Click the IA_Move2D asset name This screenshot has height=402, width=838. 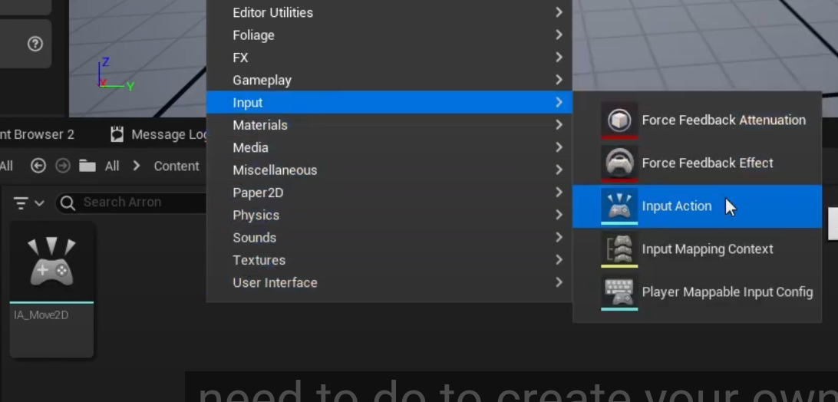pos(41,315)
